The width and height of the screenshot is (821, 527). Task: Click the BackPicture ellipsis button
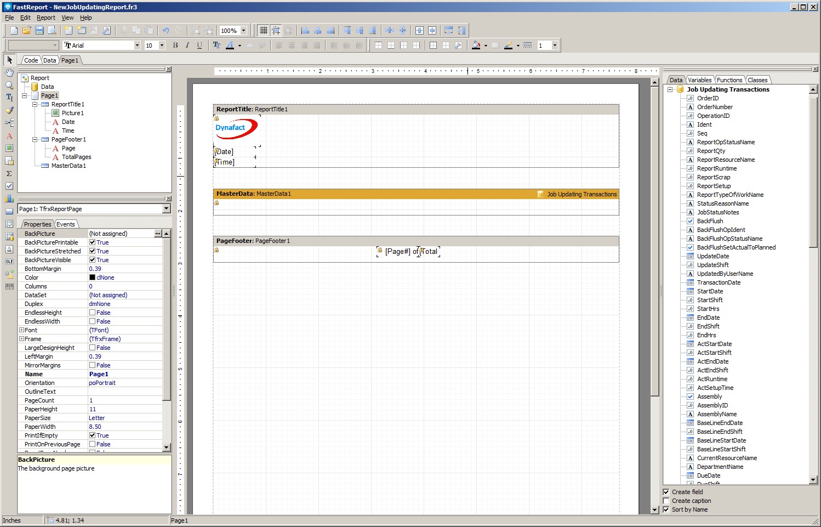point(158,234)
